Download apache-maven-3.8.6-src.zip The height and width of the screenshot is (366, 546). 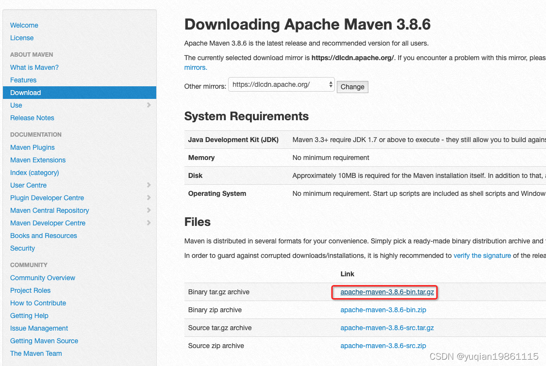[x=383, y=346]
